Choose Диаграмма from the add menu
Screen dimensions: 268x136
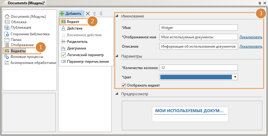(76, 48)
